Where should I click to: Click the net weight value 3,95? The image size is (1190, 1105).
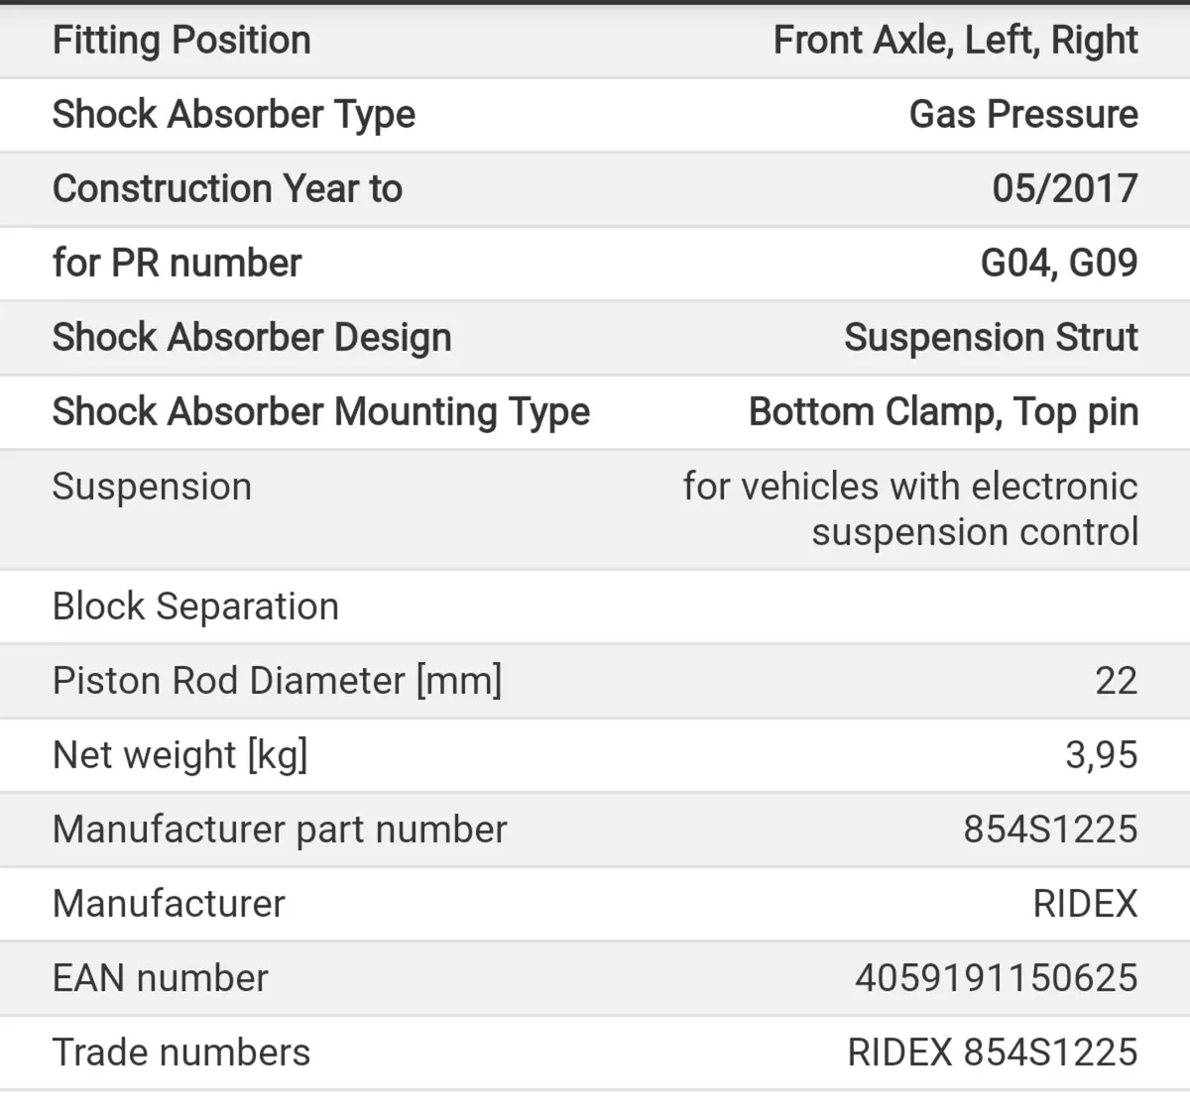click(1101, 755)
